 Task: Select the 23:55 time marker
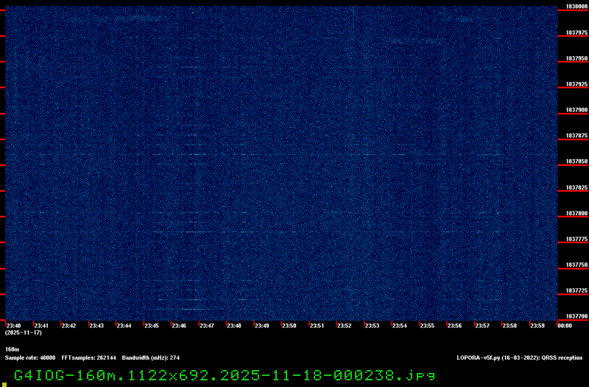click(x=427, y=325)
